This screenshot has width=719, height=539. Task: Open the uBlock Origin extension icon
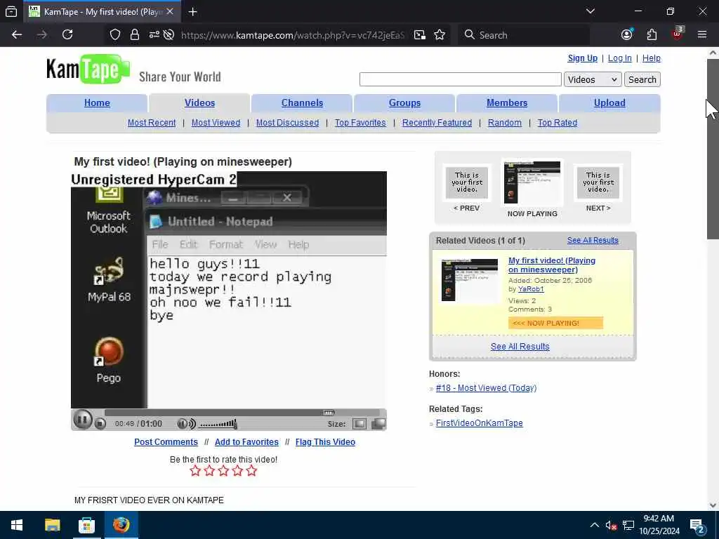[678, 35]
